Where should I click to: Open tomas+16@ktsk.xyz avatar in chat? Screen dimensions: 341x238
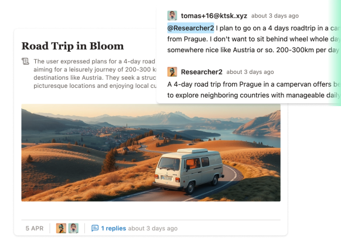pos(172,16)
